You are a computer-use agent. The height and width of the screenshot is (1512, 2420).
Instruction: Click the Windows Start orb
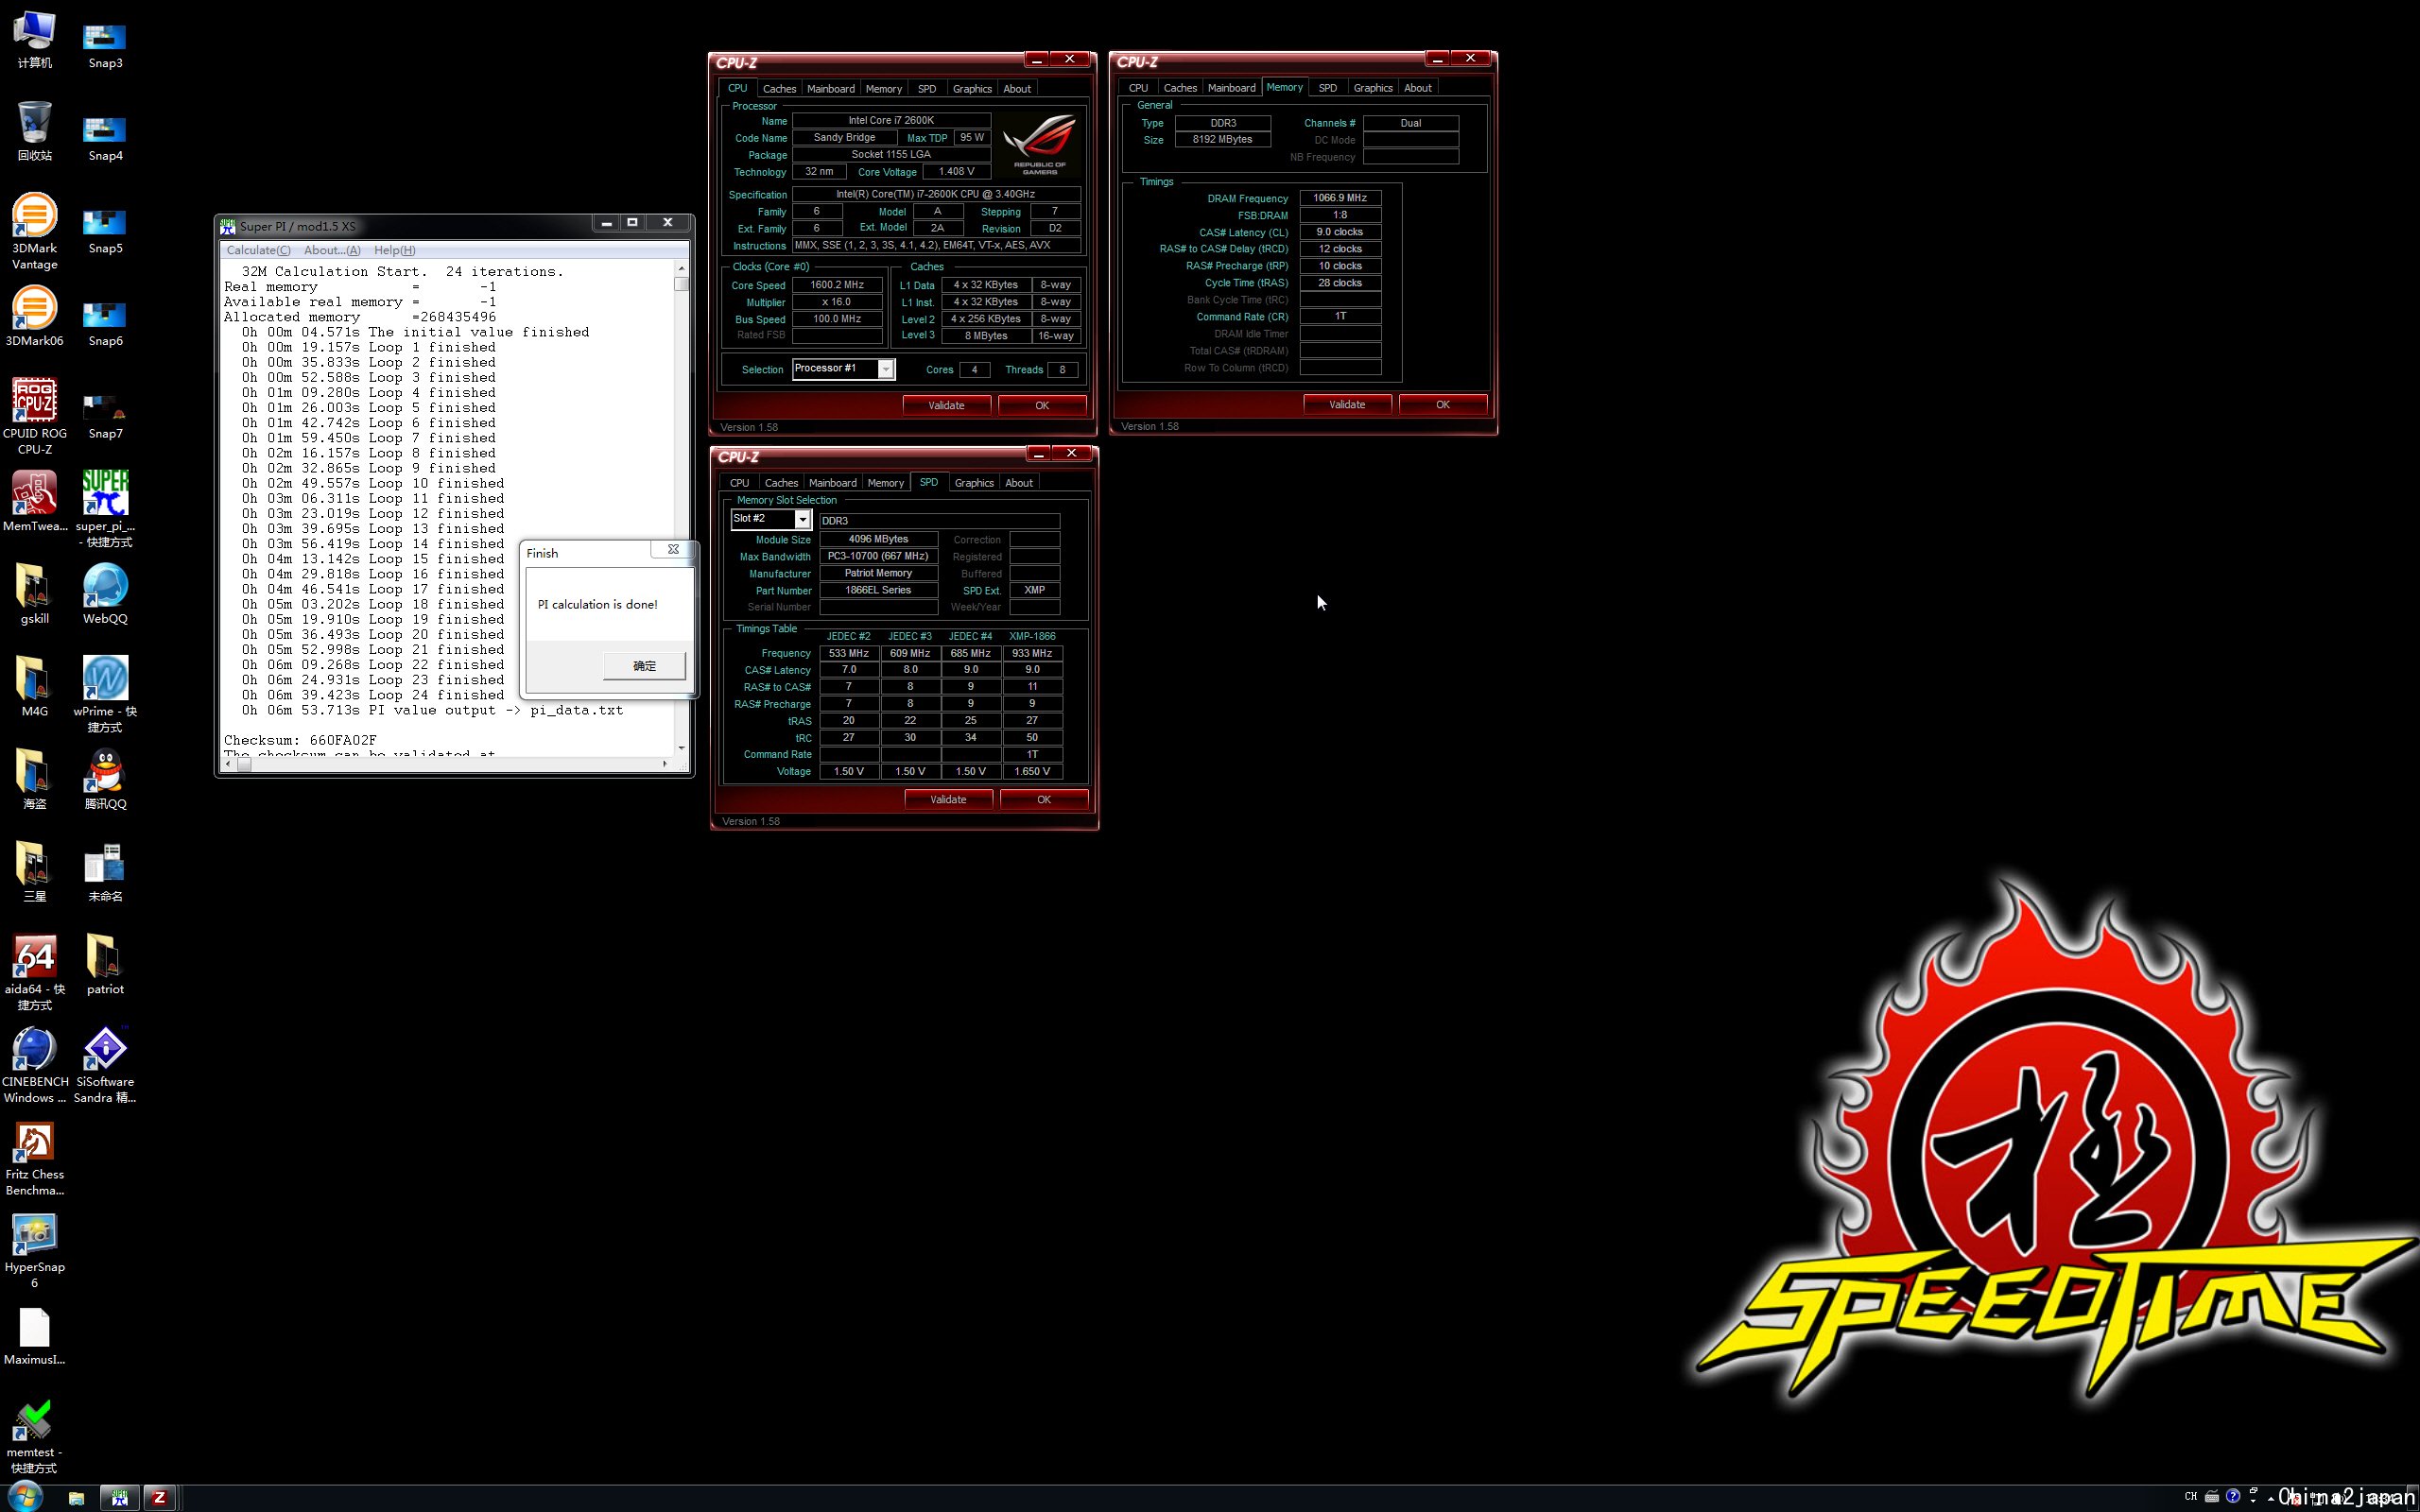click(24, 1497)
